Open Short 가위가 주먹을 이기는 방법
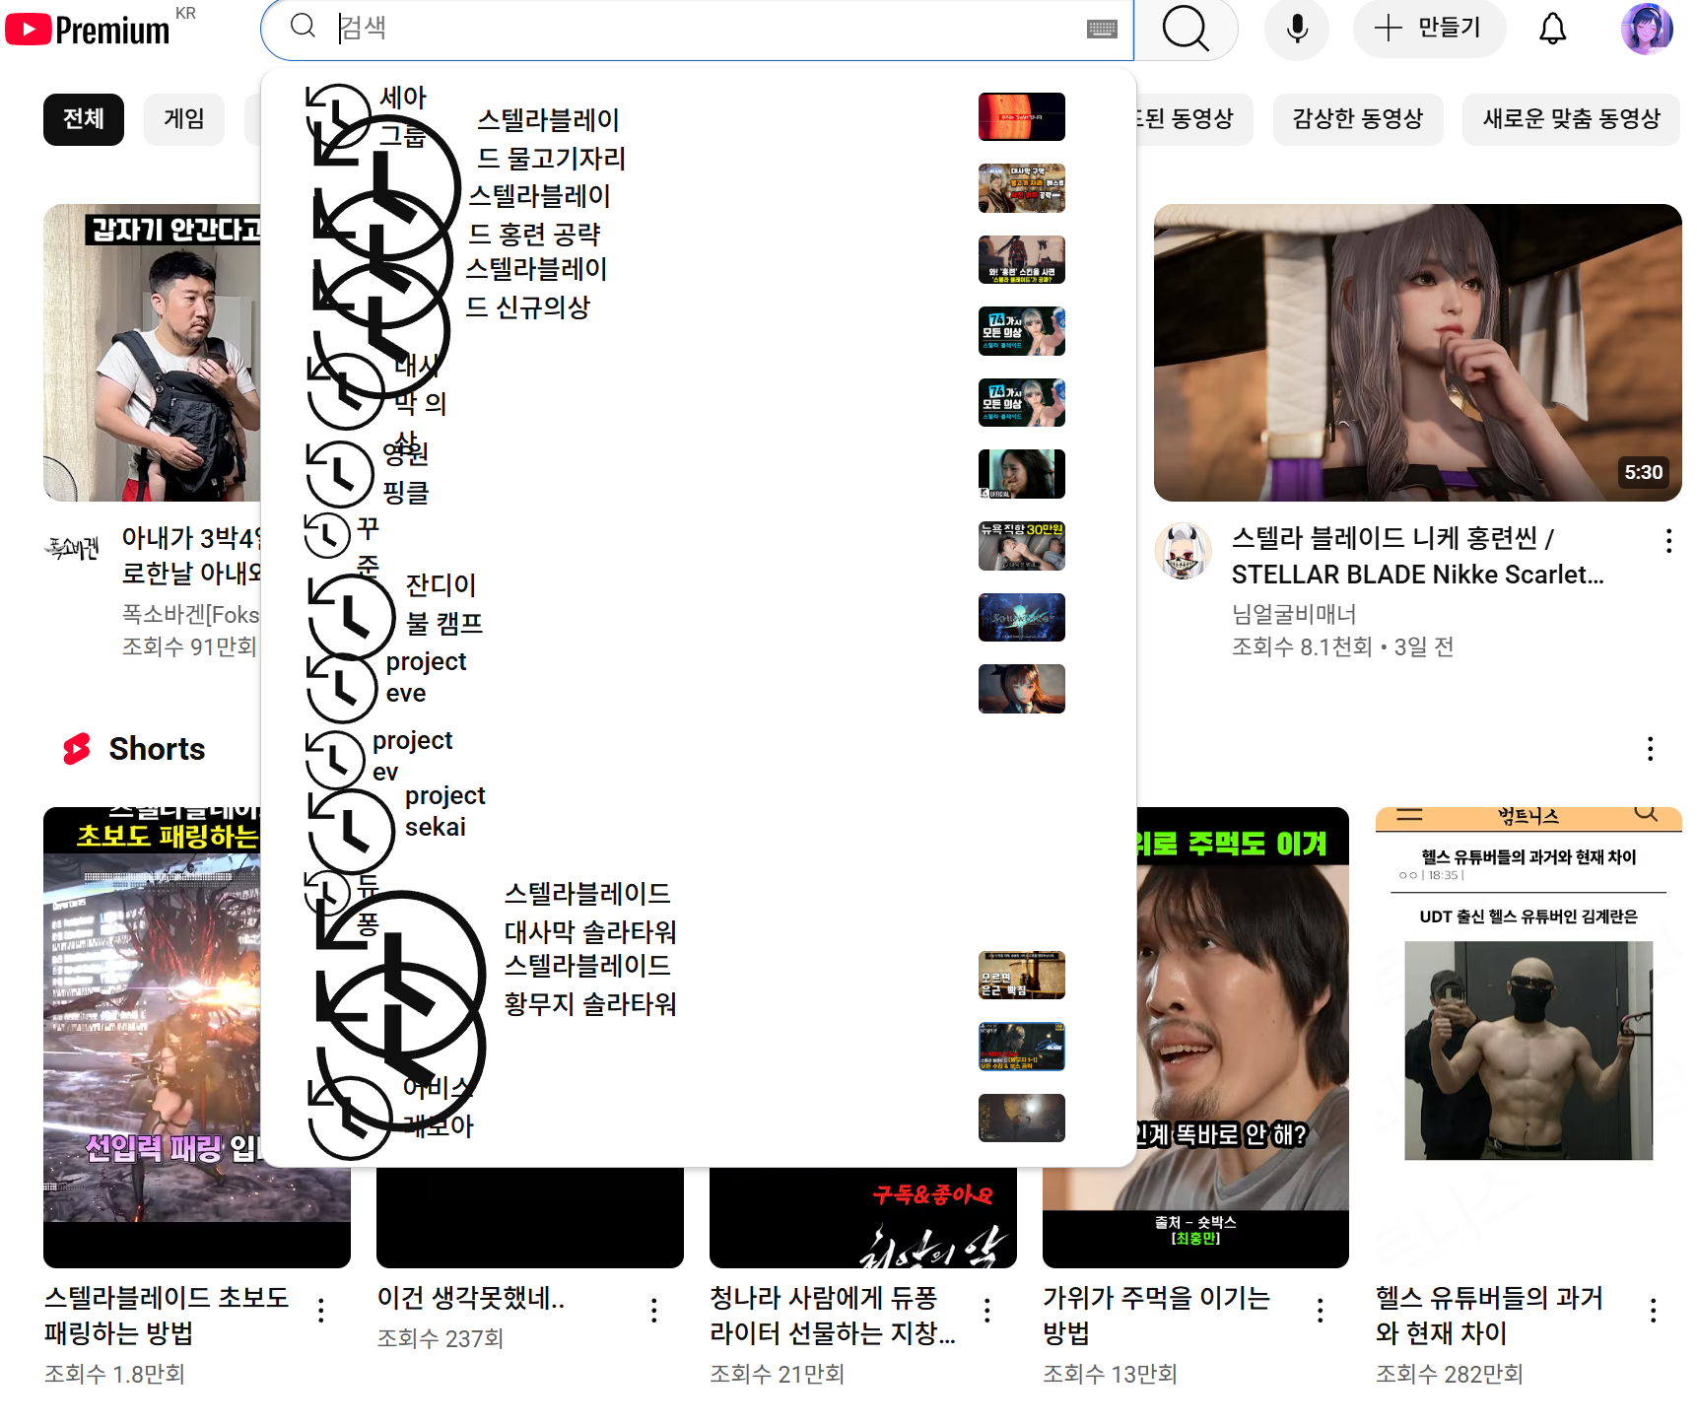Screen dimensions: 1697x1425 pos(1157,1315)
